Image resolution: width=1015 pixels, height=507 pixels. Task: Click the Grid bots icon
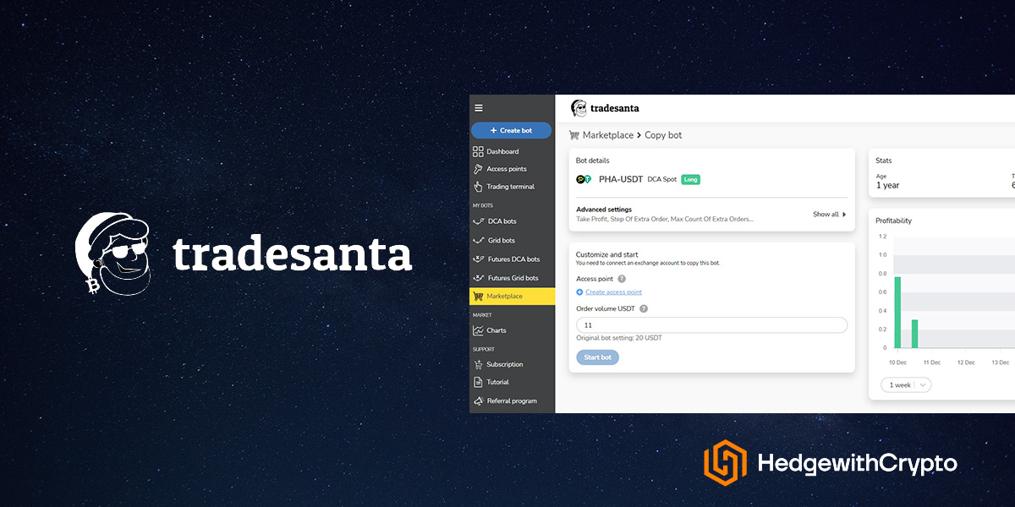coord(480,239)
